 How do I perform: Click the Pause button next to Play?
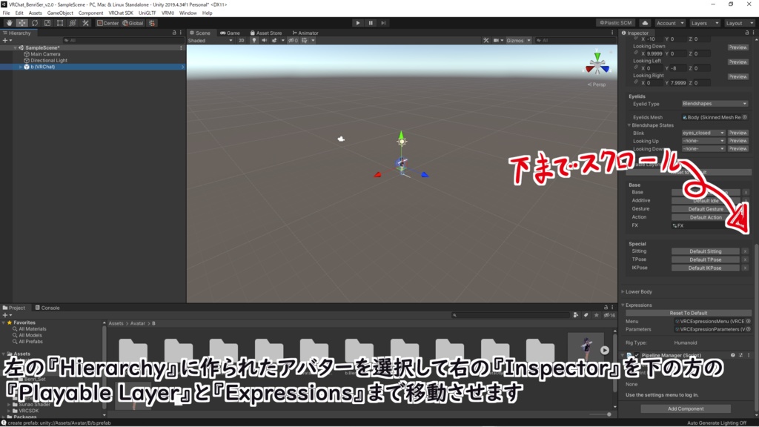pyautogui.click(x=369, y=22)
